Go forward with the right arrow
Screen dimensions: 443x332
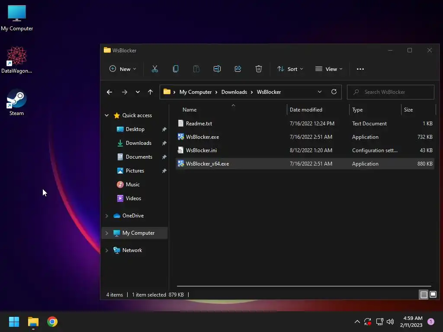124,92
